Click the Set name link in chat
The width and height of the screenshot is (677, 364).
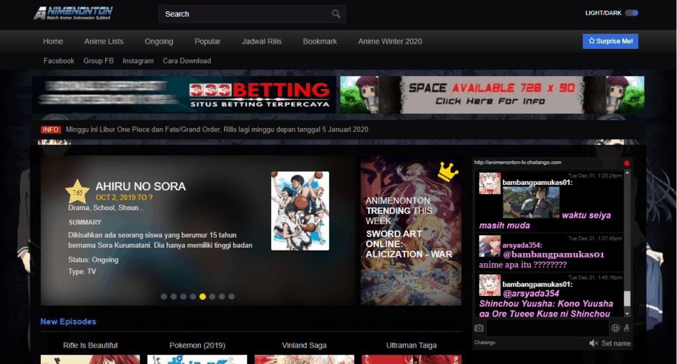coord(616,344)
